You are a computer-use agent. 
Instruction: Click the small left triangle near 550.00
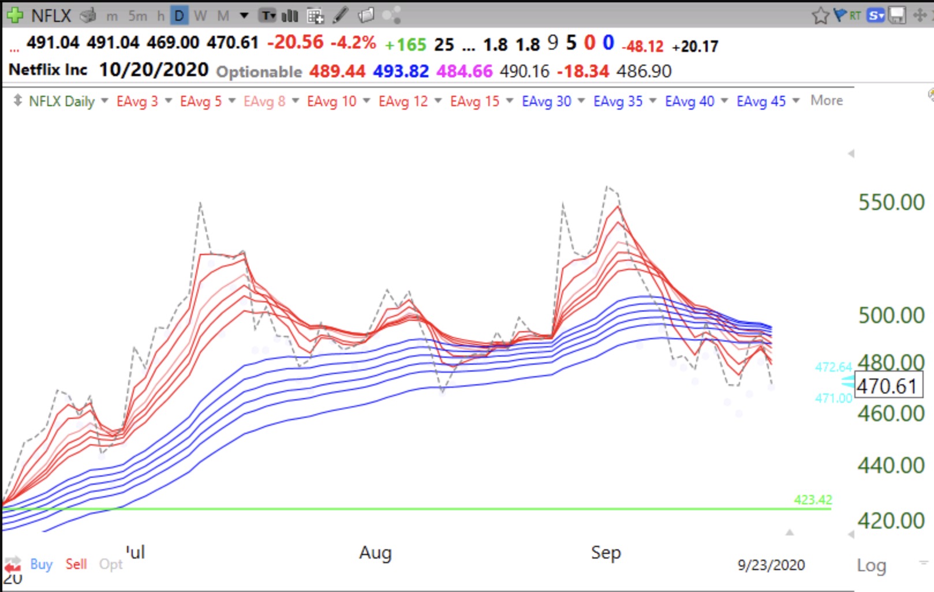(850, 153)
